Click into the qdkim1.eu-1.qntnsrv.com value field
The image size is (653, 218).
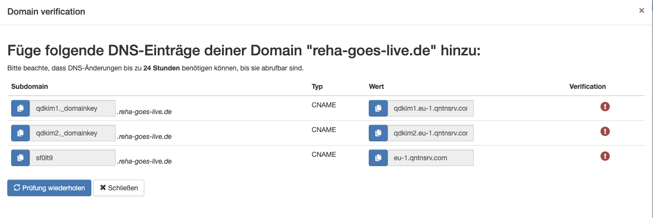coord(430,109)
